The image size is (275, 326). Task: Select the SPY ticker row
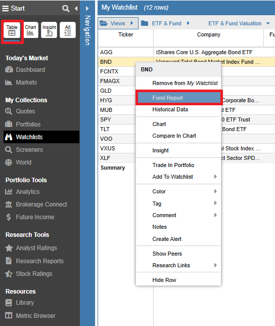coord(117,119)
